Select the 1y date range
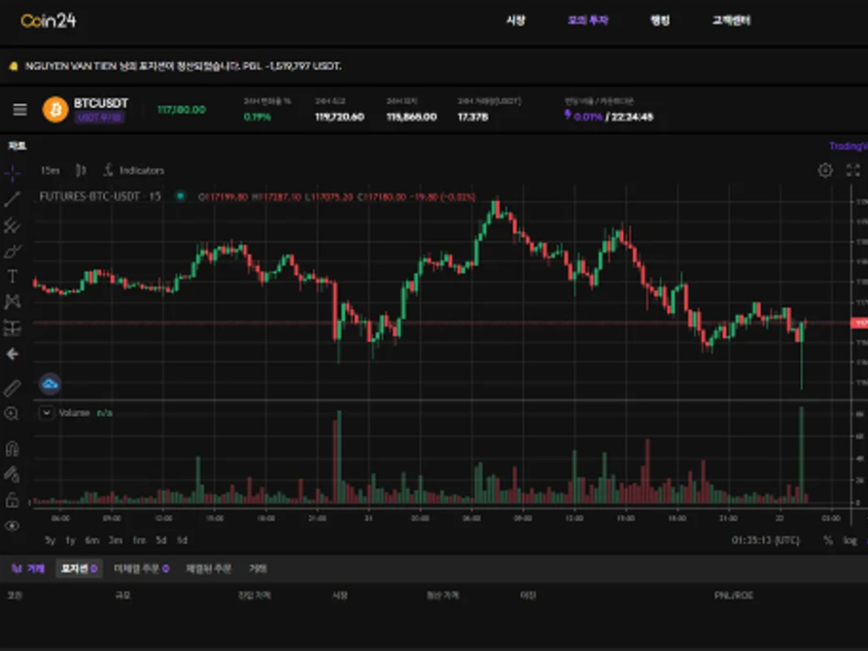This screenshot has height=651, width=868. [70, 540]
